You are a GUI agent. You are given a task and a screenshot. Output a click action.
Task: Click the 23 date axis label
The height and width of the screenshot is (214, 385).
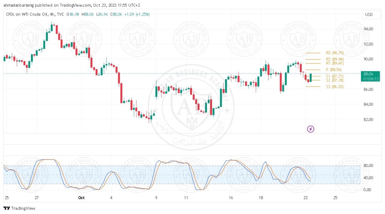pyautogui.click(x=306, y=198)
